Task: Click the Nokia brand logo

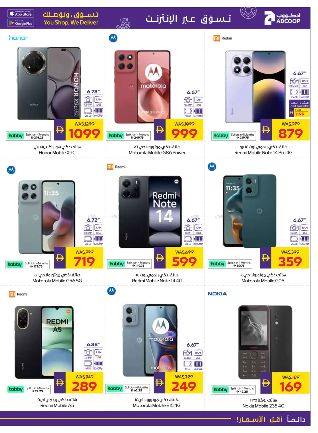Action: [x=217, y=294]
